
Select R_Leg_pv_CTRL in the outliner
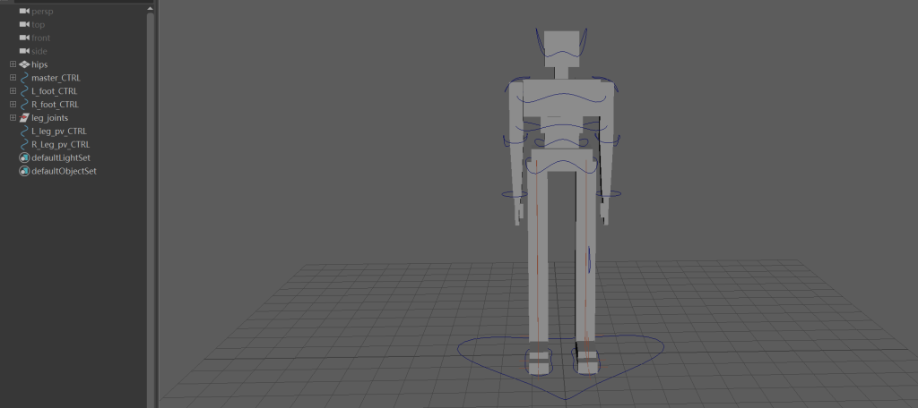(x=60, y=144)
